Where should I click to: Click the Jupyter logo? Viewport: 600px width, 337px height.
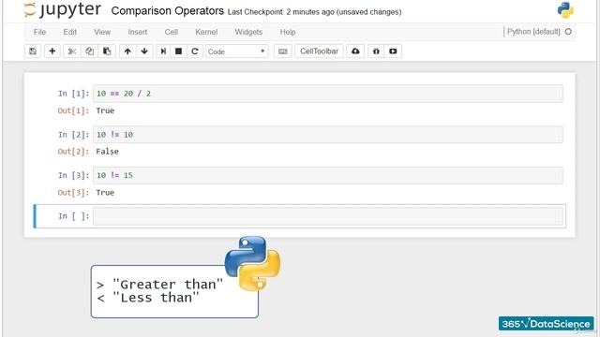[x=63, y=10]
